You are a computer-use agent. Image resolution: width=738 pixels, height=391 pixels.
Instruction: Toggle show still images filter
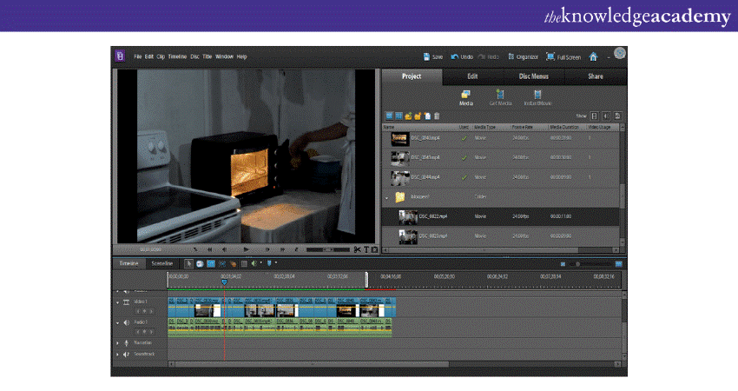(x=617, y=116)
